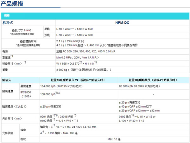Select the 双轨 sub-row label

(47, 35)
